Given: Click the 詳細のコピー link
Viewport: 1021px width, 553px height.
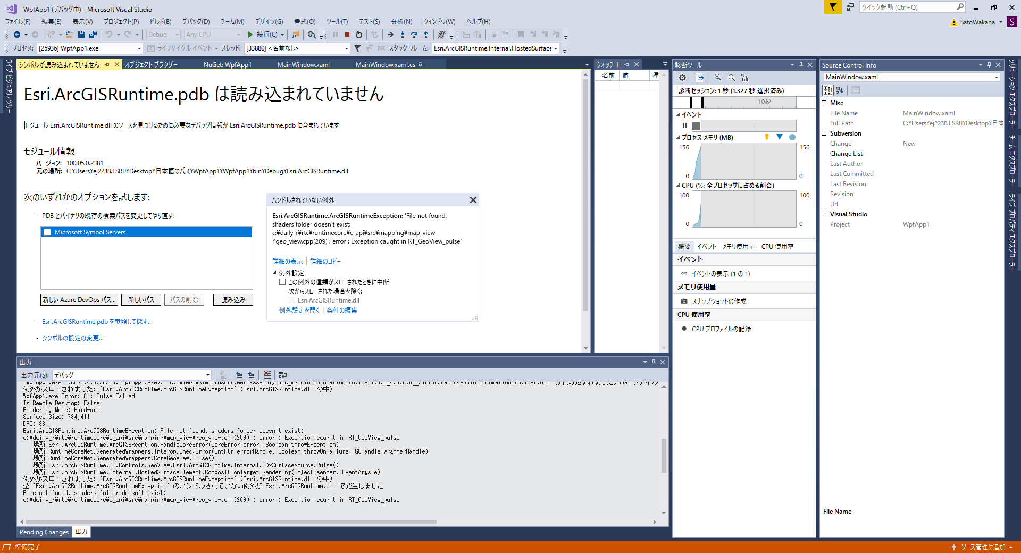Looking at the screenshot, I should click(x=325, y=262).
